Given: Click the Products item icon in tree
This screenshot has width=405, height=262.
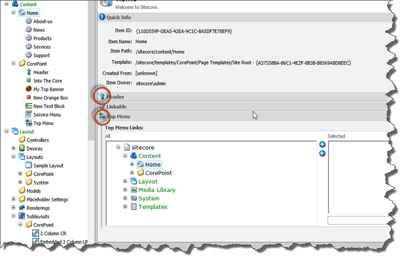Looking at the screenshot, I should [28, 38].
